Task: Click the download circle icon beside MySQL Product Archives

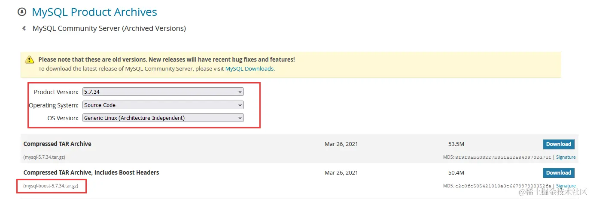Action: (22, 12)
